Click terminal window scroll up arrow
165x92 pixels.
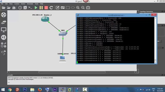pyautogui.click(x=155, y=18)
